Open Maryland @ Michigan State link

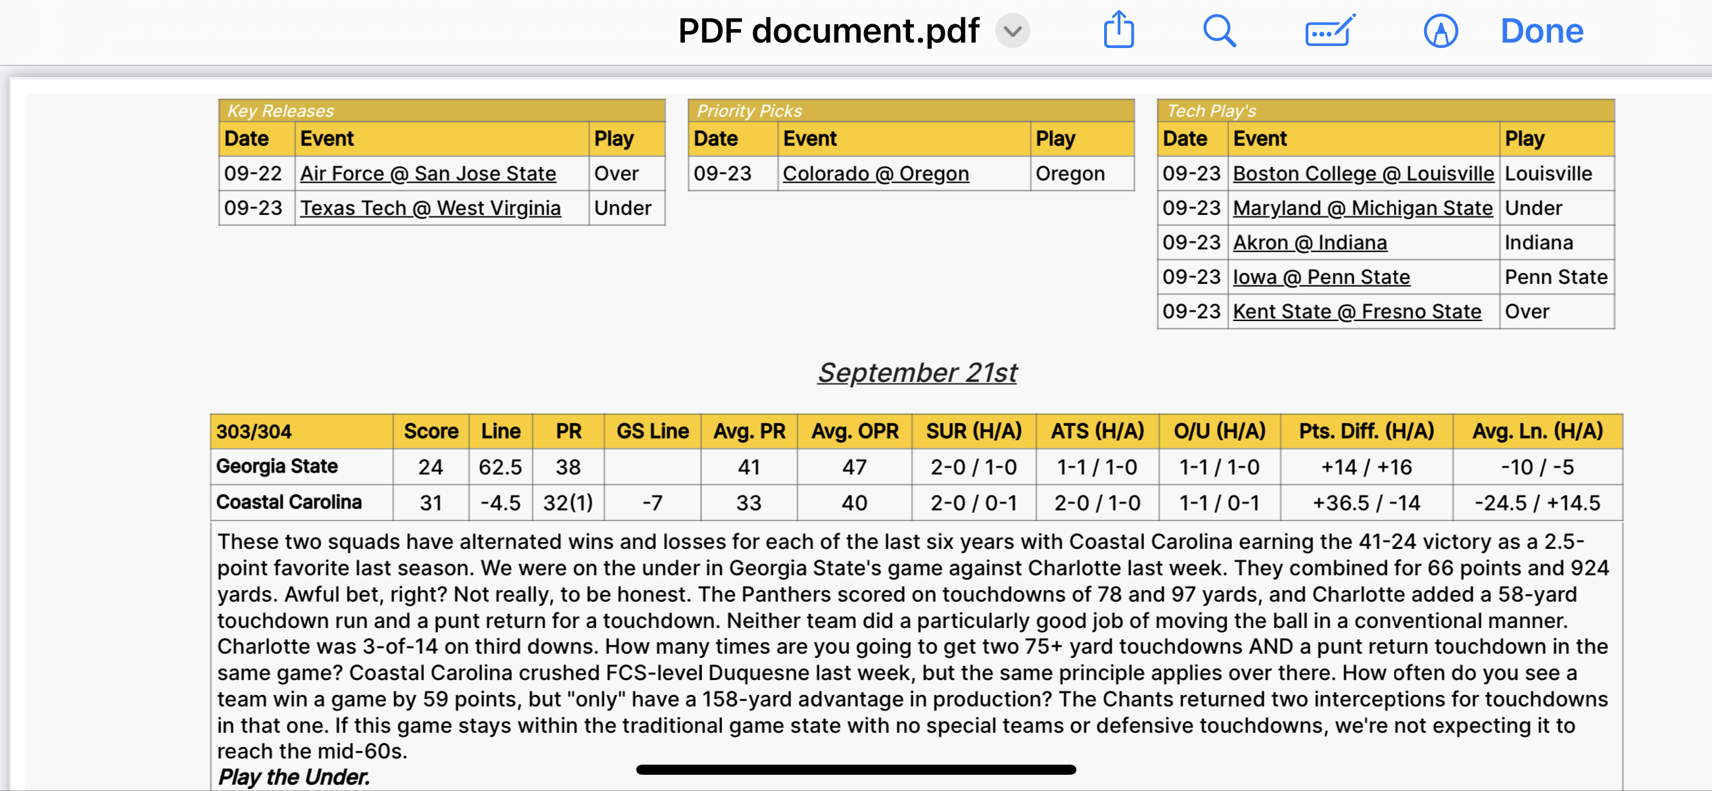(1362, 208)
